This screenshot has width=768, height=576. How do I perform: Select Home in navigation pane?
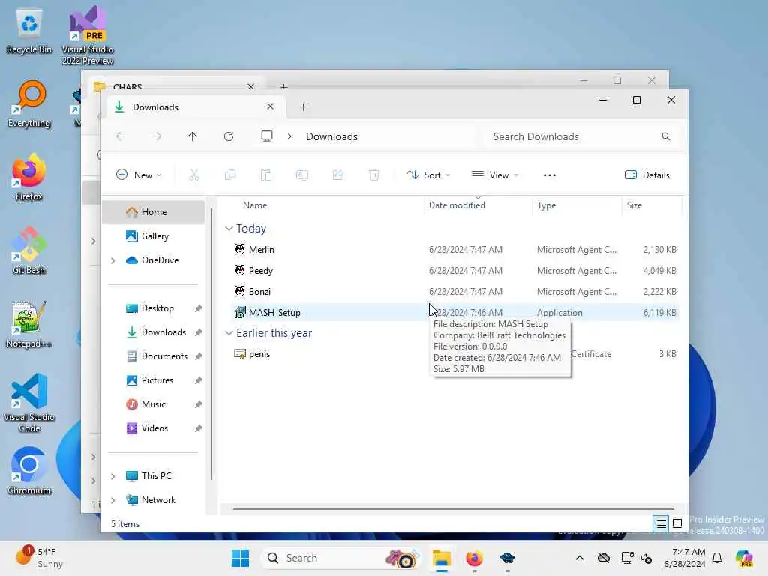[x=153, y=212]
